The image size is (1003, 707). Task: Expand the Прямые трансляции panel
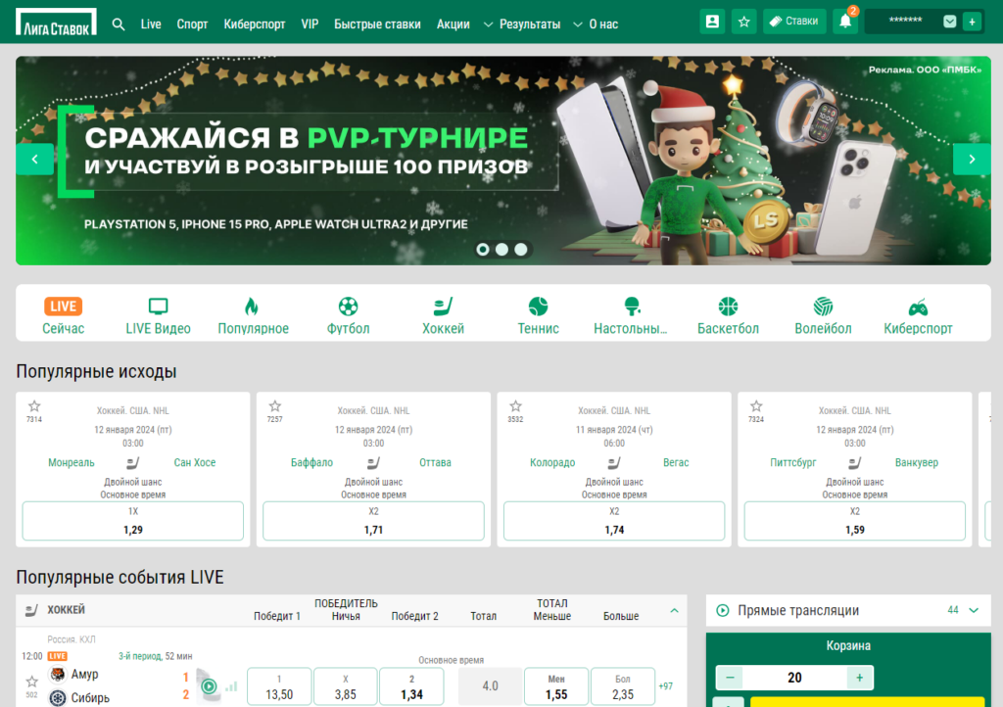[974, 610]
